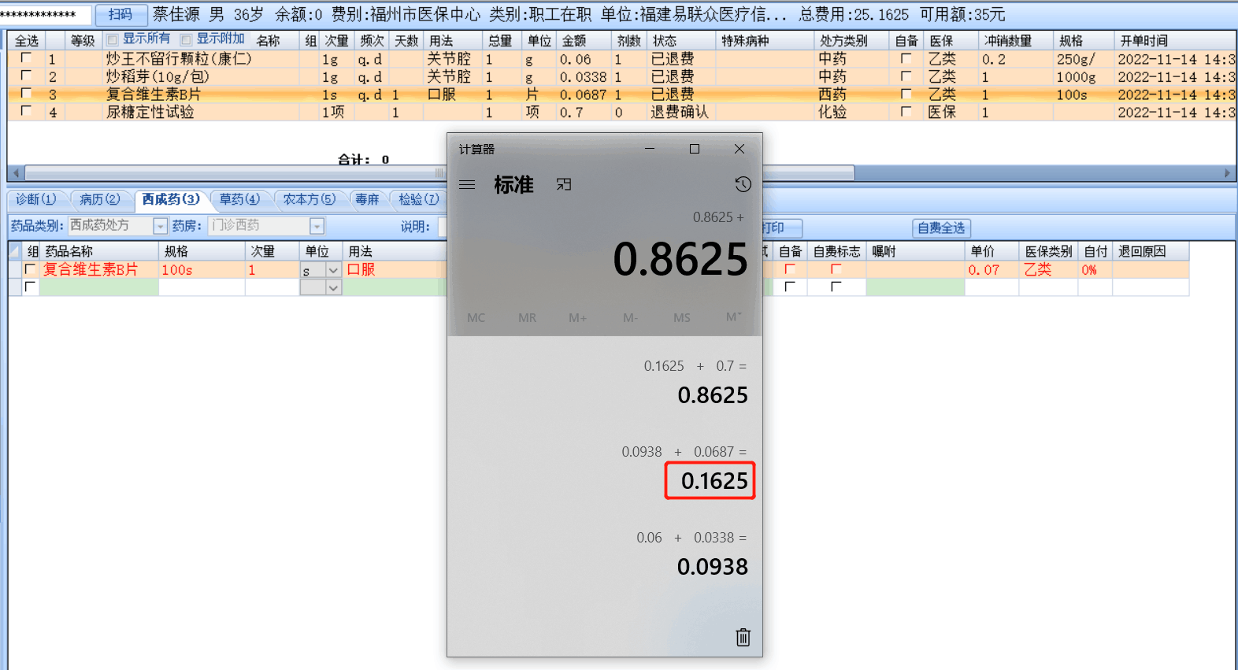
Task: Open the unit dropdown in the empty row
Action: [333, 287]
